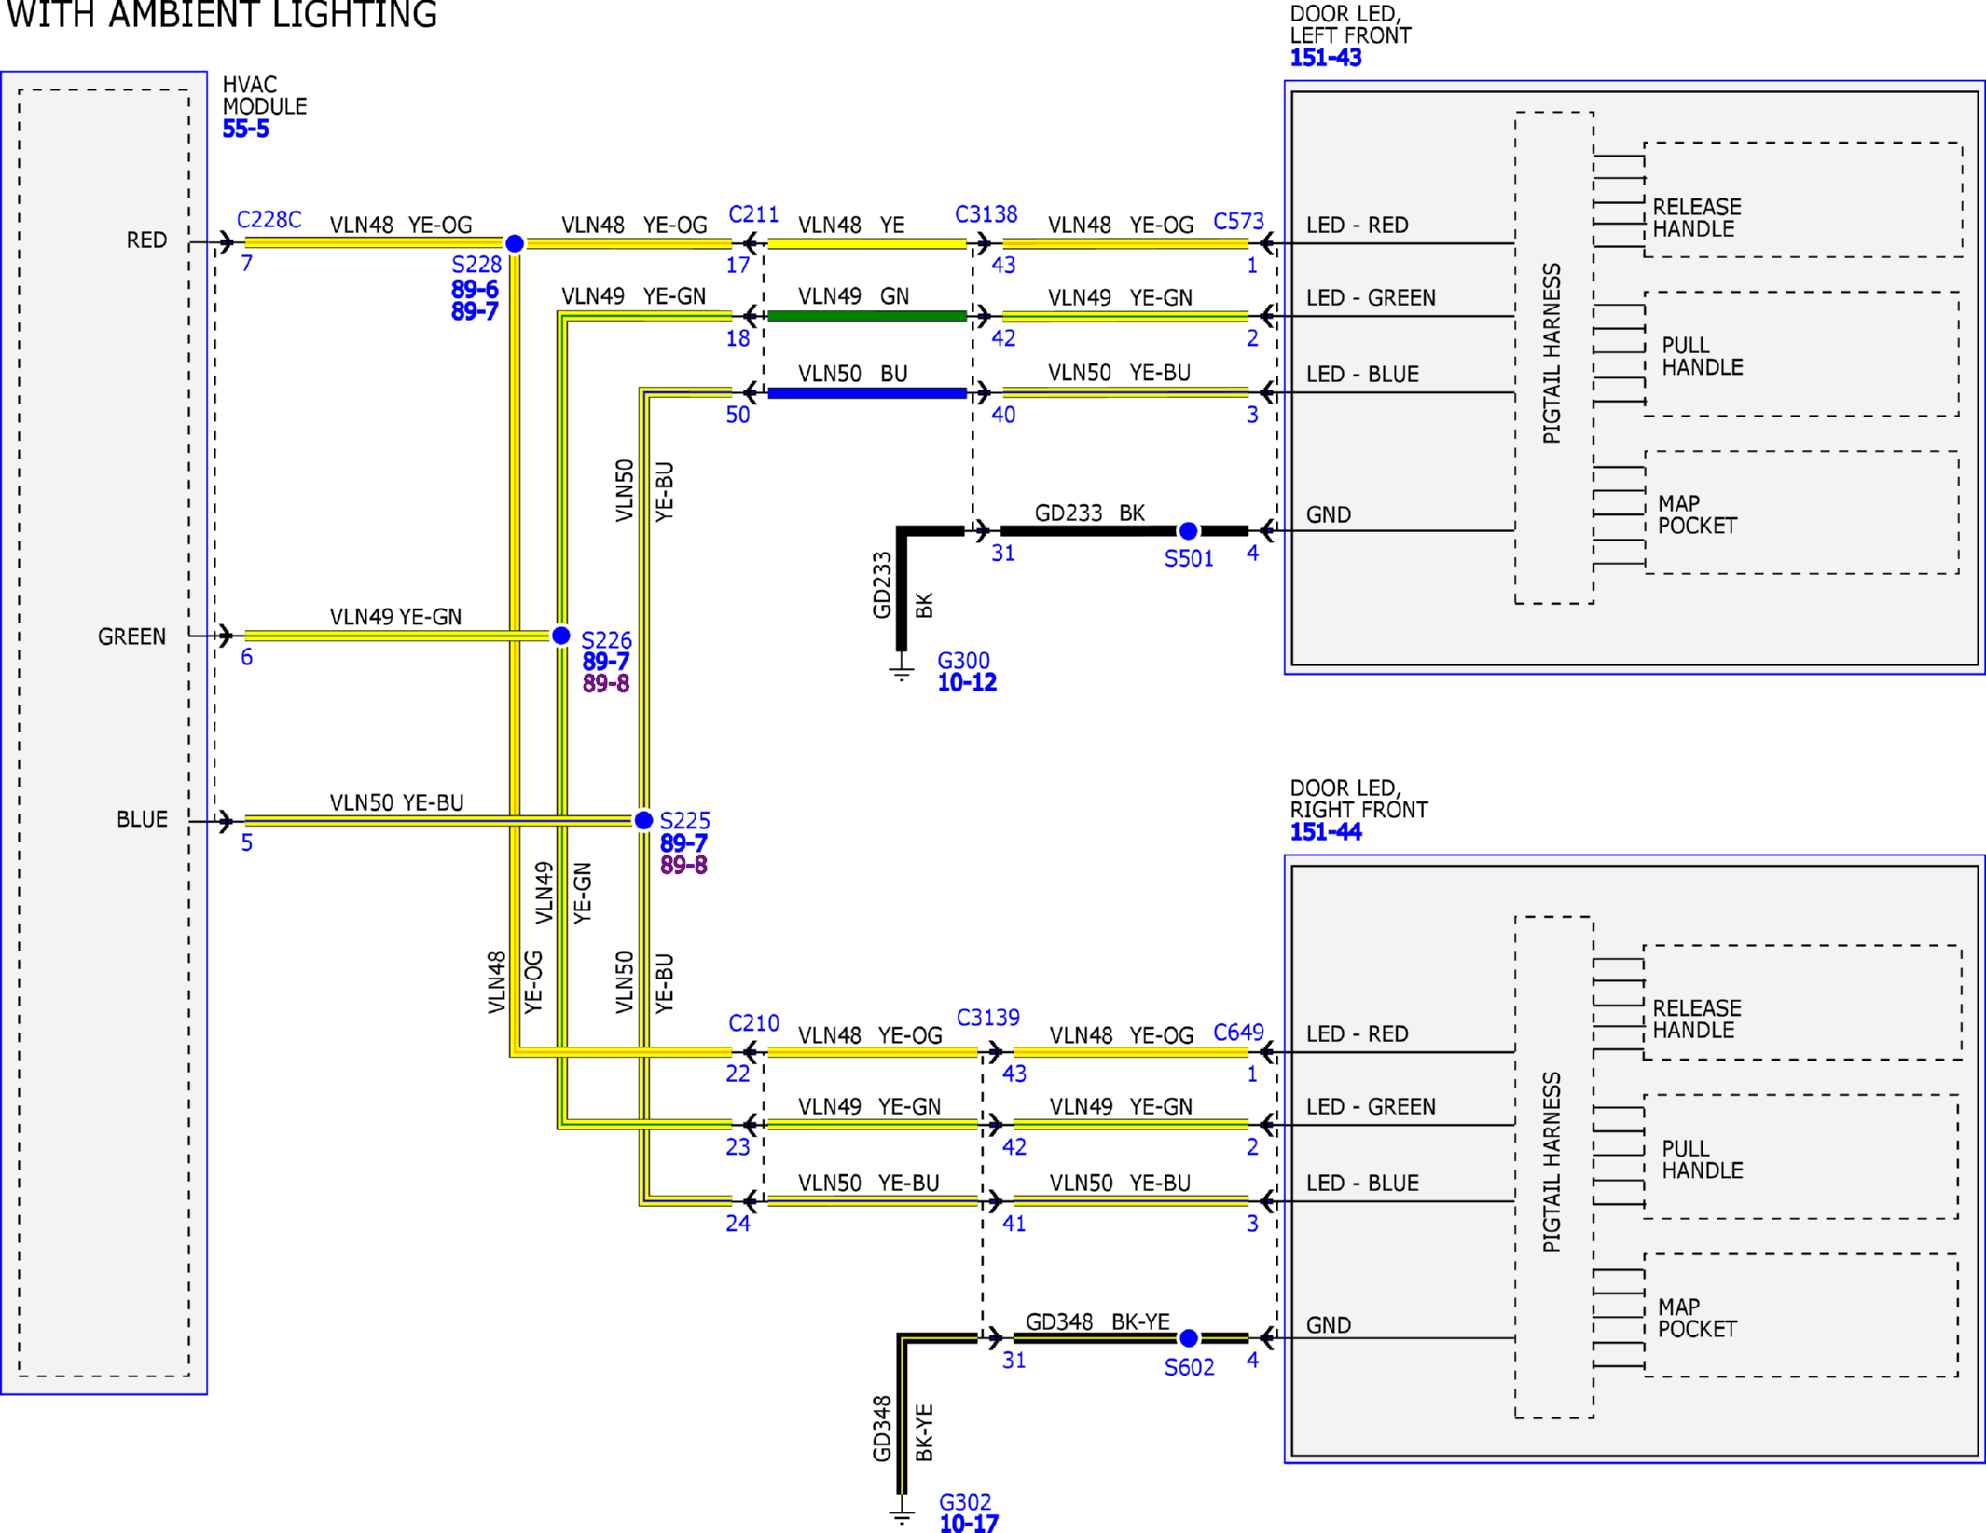
Task: Click the S501 splice label
Action: [x=1189, y=559]
